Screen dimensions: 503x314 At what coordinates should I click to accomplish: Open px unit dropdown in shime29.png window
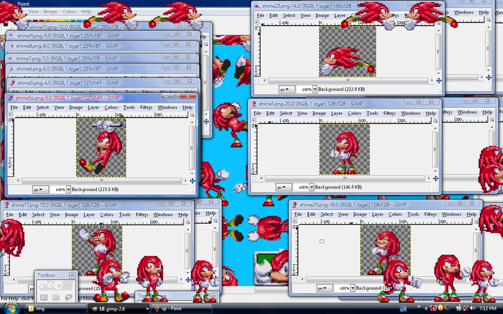(x=324, y=288)
